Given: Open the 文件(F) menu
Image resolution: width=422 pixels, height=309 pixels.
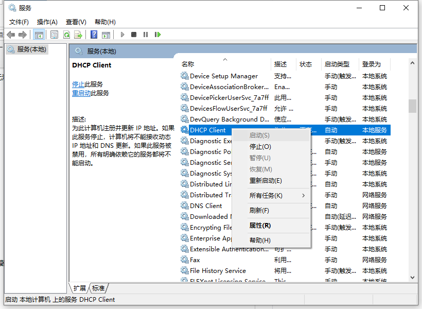Looking at the screenshot, I should (x=19, y=22).
